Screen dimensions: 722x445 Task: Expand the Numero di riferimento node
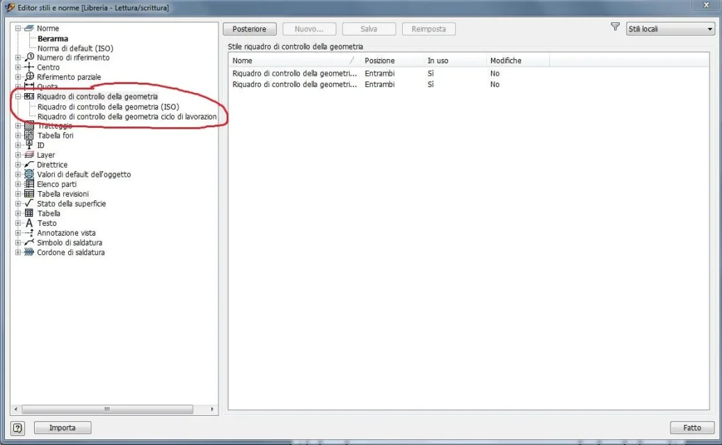tap(18, 58)
